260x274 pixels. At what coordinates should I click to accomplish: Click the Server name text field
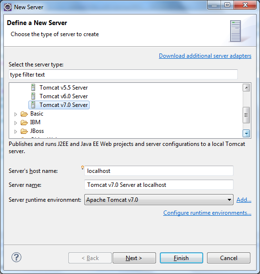coord(159,185)
